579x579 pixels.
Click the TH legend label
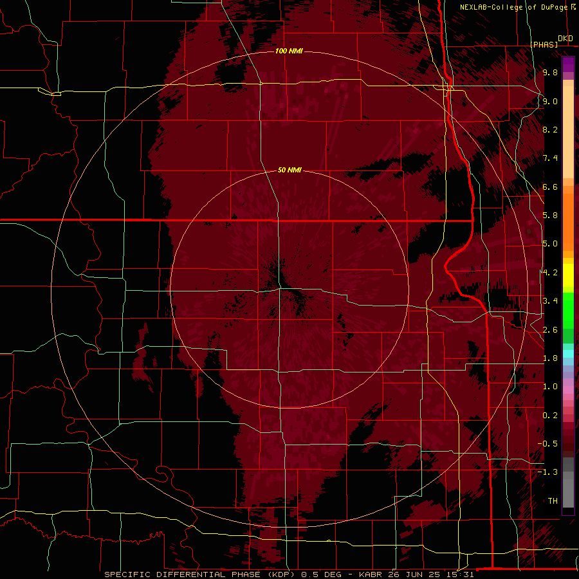point(553,501)
